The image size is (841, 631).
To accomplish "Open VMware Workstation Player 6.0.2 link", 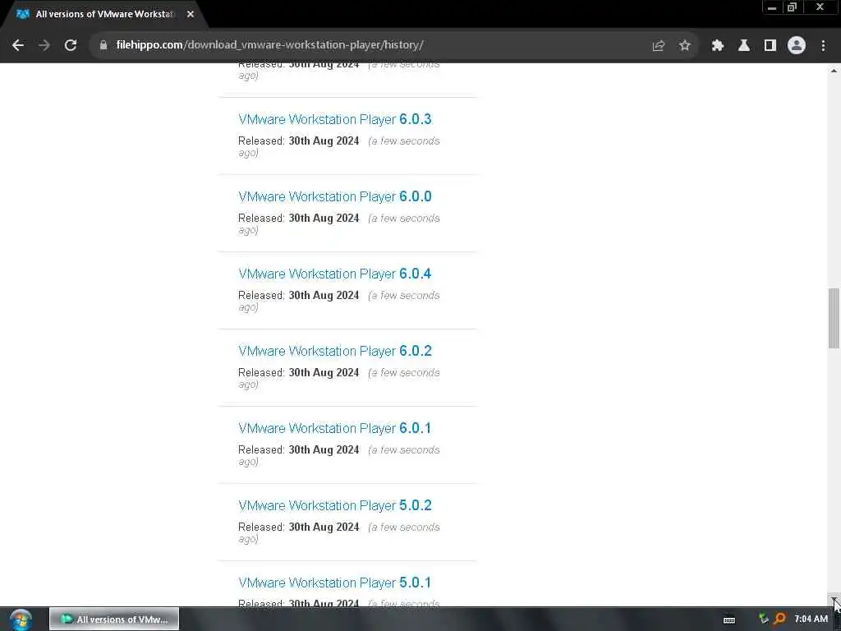I will [335, 351].
